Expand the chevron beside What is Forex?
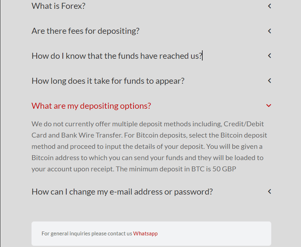This screenshot has width=301, height=247. coord(269,6)
